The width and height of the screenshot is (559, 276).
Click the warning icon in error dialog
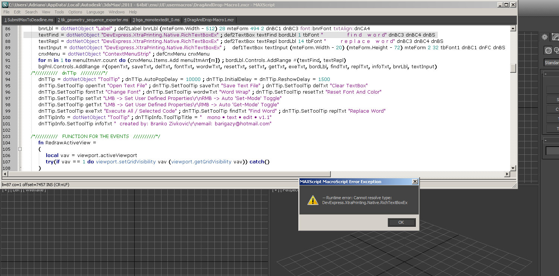[312, 200]
